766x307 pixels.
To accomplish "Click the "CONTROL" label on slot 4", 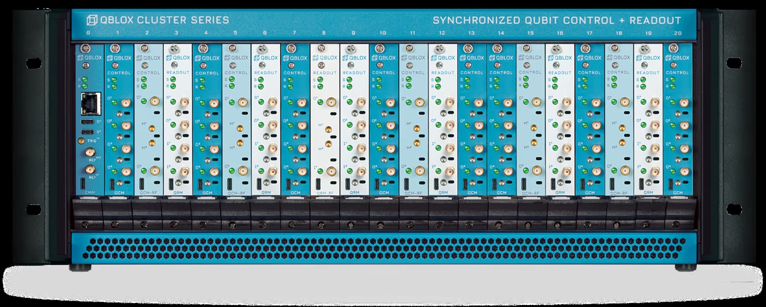I will coord(207,73).
